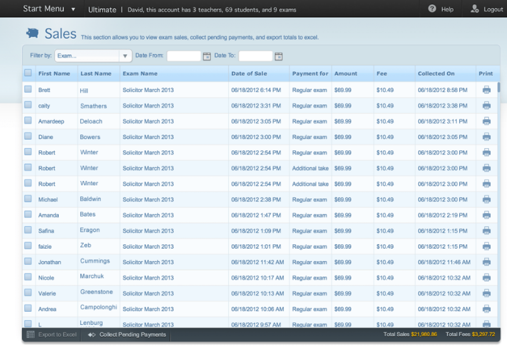Open the Filter by Exam dropdown
The image size is (507, 350).
click(93, 56)
